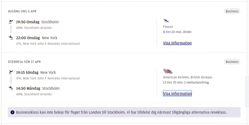Click the 19:50 Onsdag Stockholm departure time
Screen dimensions: 249x125
tap(37, 22)
